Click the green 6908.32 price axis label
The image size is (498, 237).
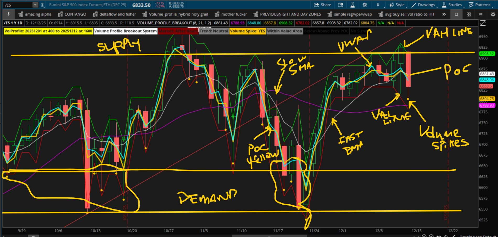[487, 54]
